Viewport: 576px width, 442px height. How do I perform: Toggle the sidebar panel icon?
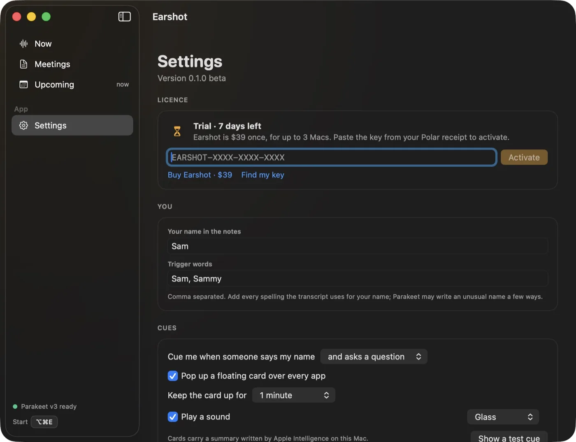click(124, 16)
